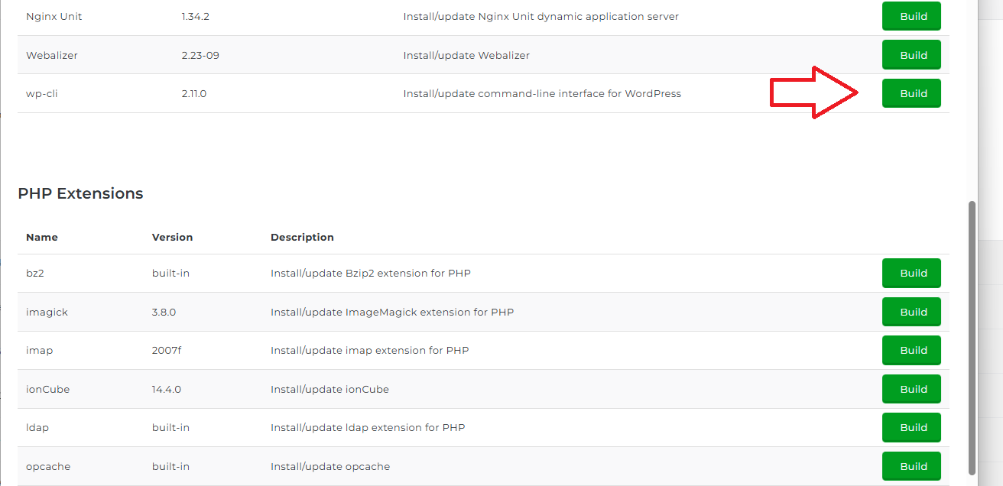The width and height of the screenshot is (1003, 486).
Task: Click the PHP Extensions heading
Action: (x=80, y=193)
